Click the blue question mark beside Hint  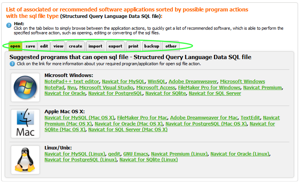tap(9, 25)
